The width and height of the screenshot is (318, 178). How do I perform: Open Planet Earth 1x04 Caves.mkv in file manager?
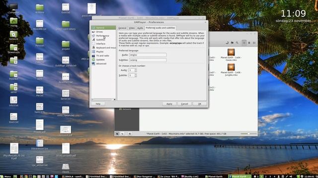(x=231, y=55)
